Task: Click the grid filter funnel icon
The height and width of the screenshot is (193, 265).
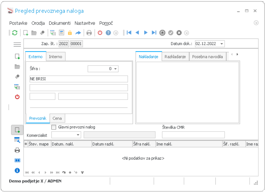Action: coord(82,173)
